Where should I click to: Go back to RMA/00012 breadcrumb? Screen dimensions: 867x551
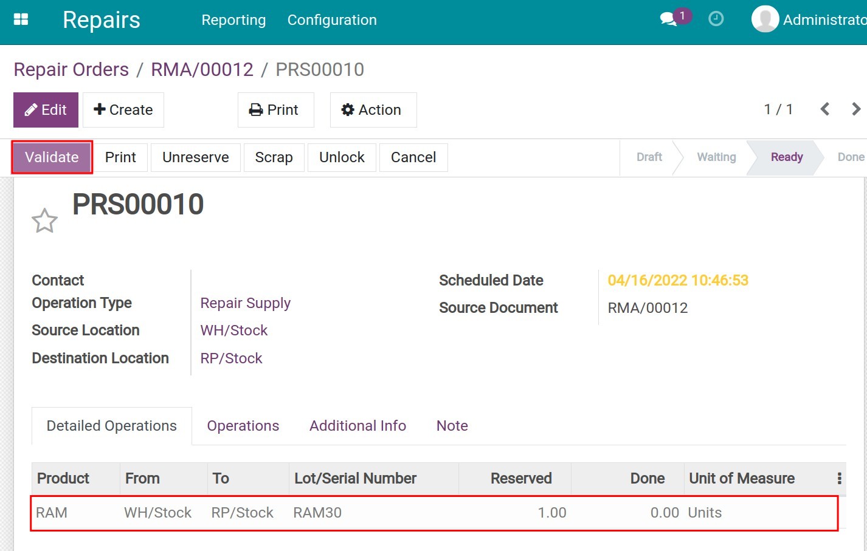[202, 69]
